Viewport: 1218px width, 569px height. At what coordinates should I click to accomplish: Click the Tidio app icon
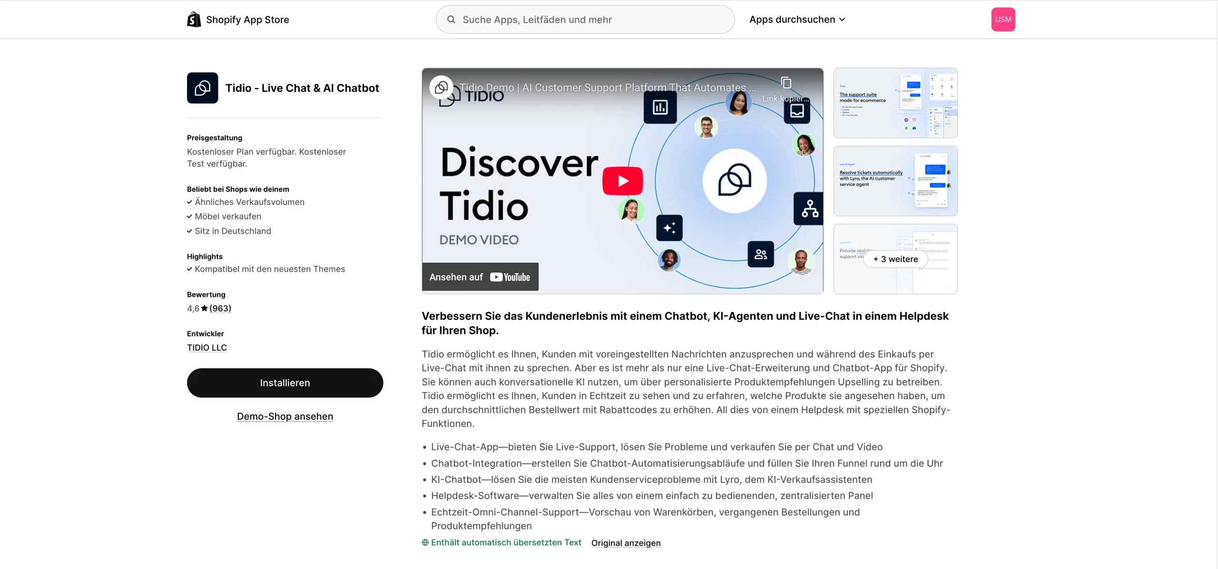tap(202, 88)
